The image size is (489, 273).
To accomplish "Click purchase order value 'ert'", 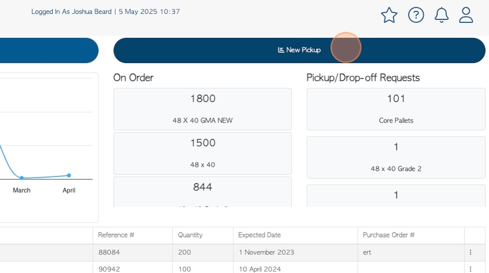I will tap(367, 253).
